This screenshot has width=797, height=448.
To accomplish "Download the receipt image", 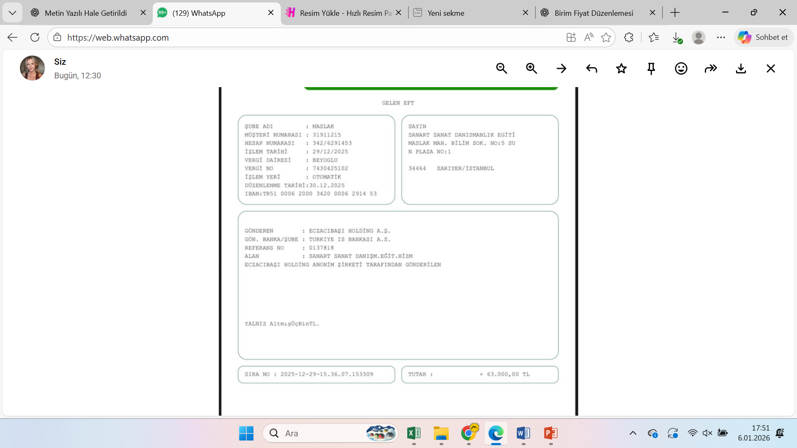I will (x=741, y=68).
